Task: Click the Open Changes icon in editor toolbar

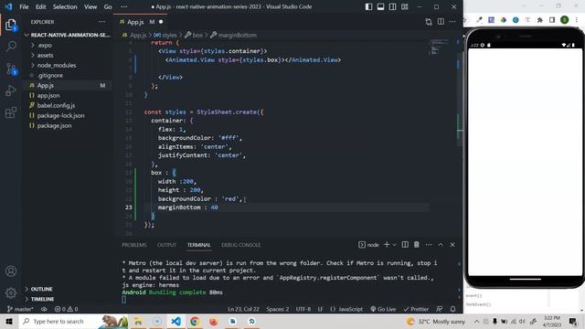Action: tap(429, 22)
